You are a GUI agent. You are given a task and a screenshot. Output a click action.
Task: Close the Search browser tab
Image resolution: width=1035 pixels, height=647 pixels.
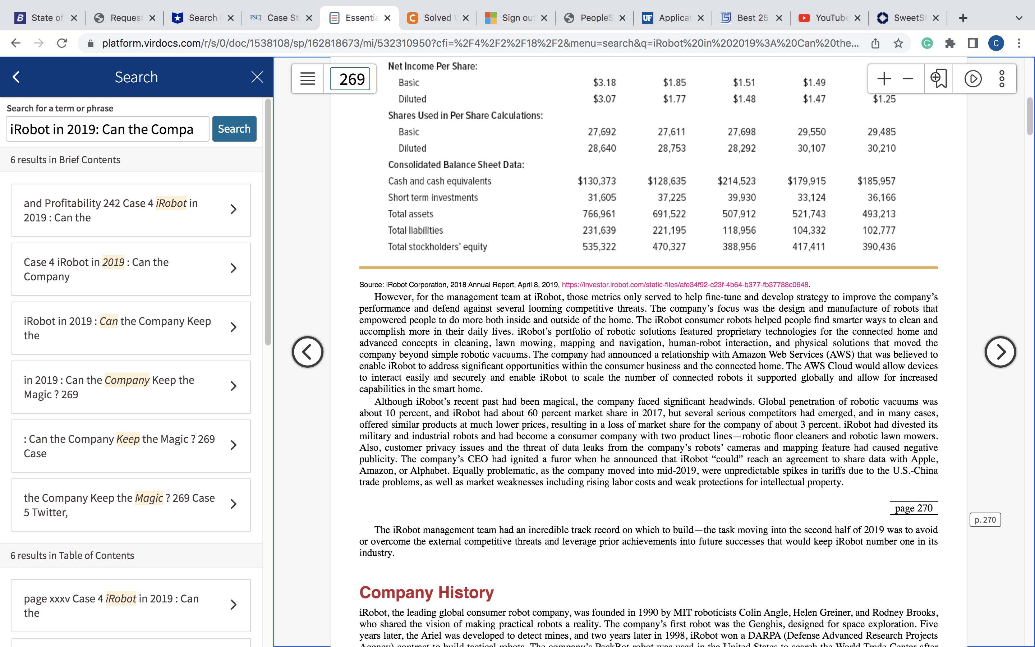tap(230, 18)
